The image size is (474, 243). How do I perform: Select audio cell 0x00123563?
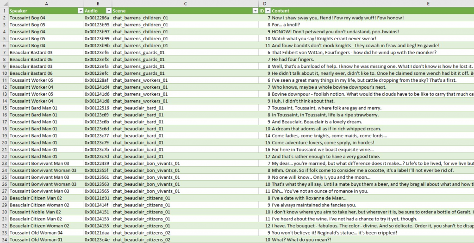click(98, 184)
